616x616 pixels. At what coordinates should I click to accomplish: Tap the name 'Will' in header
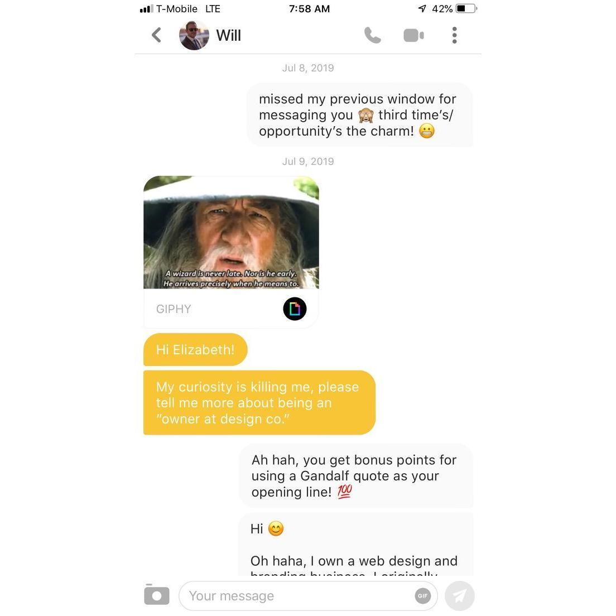(228, 35)
